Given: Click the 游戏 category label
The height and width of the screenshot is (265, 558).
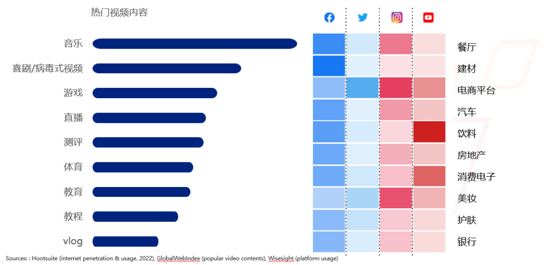Looking at the screenshot, I should 73,93.
